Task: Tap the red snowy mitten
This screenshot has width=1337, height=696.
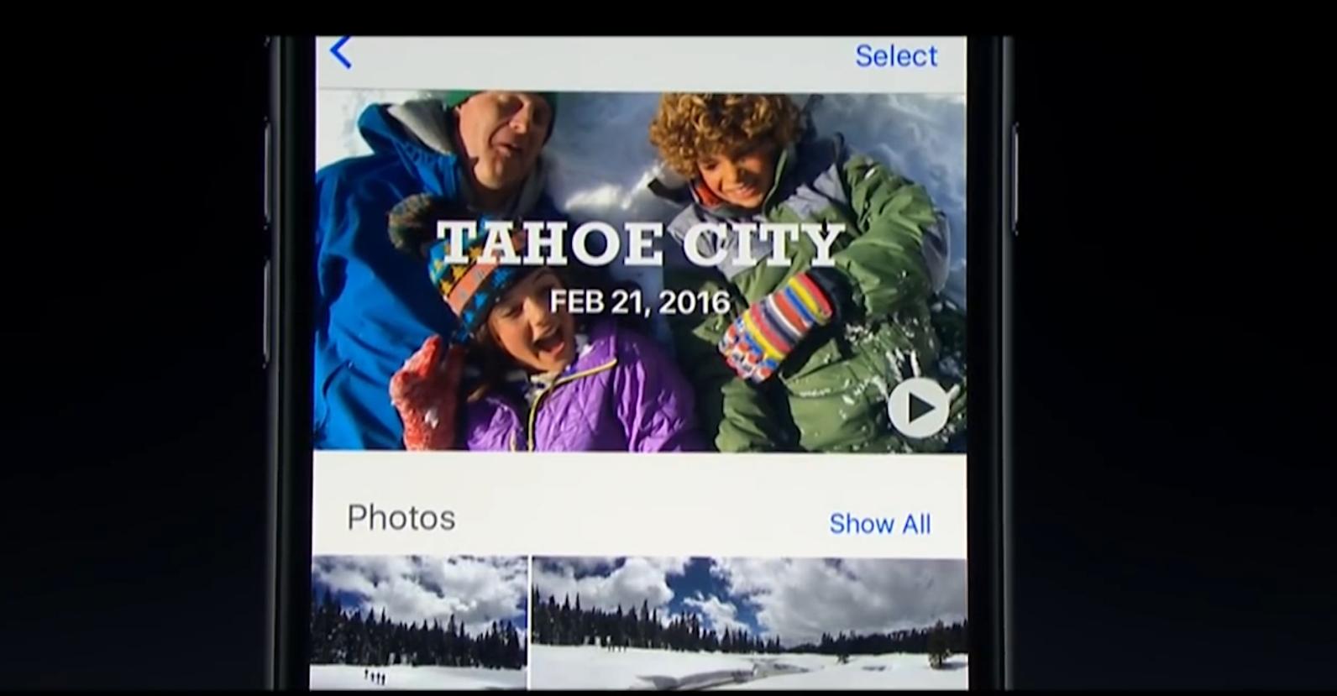Action: pyautogui.click(x=428, y=390)
